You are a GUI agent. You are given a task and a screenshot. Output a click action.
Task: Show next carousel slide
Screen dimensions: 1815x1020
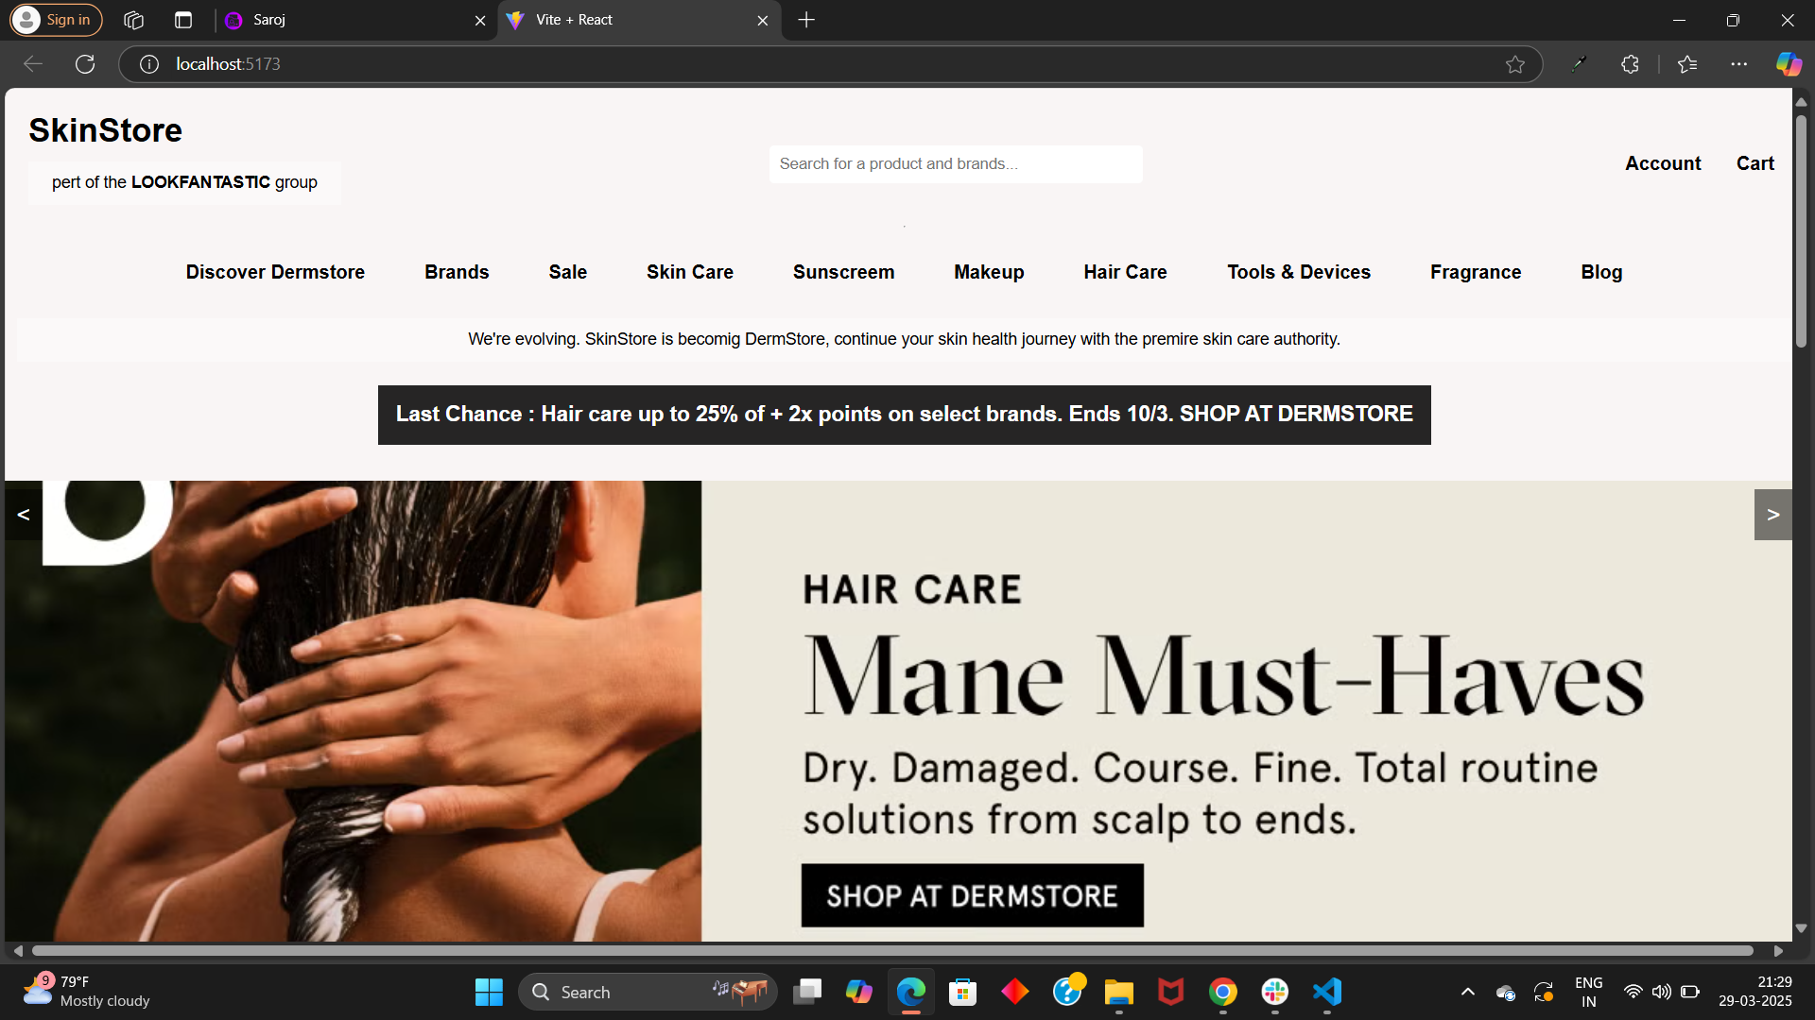coord(1772,515)
